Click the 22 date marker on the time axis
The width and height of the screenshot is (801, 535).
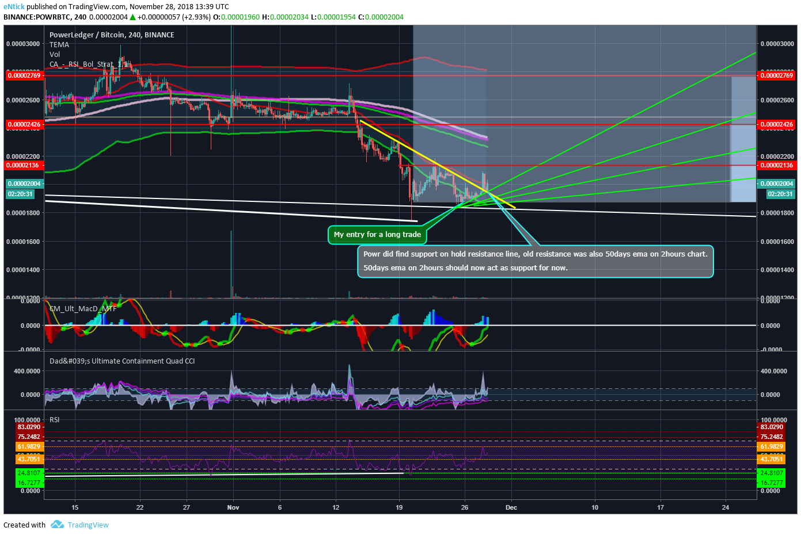[x=140, y=507]
